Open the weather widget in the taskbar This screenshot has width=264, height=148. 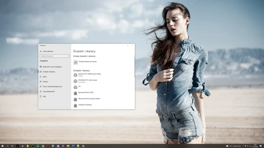pos(233,146)
